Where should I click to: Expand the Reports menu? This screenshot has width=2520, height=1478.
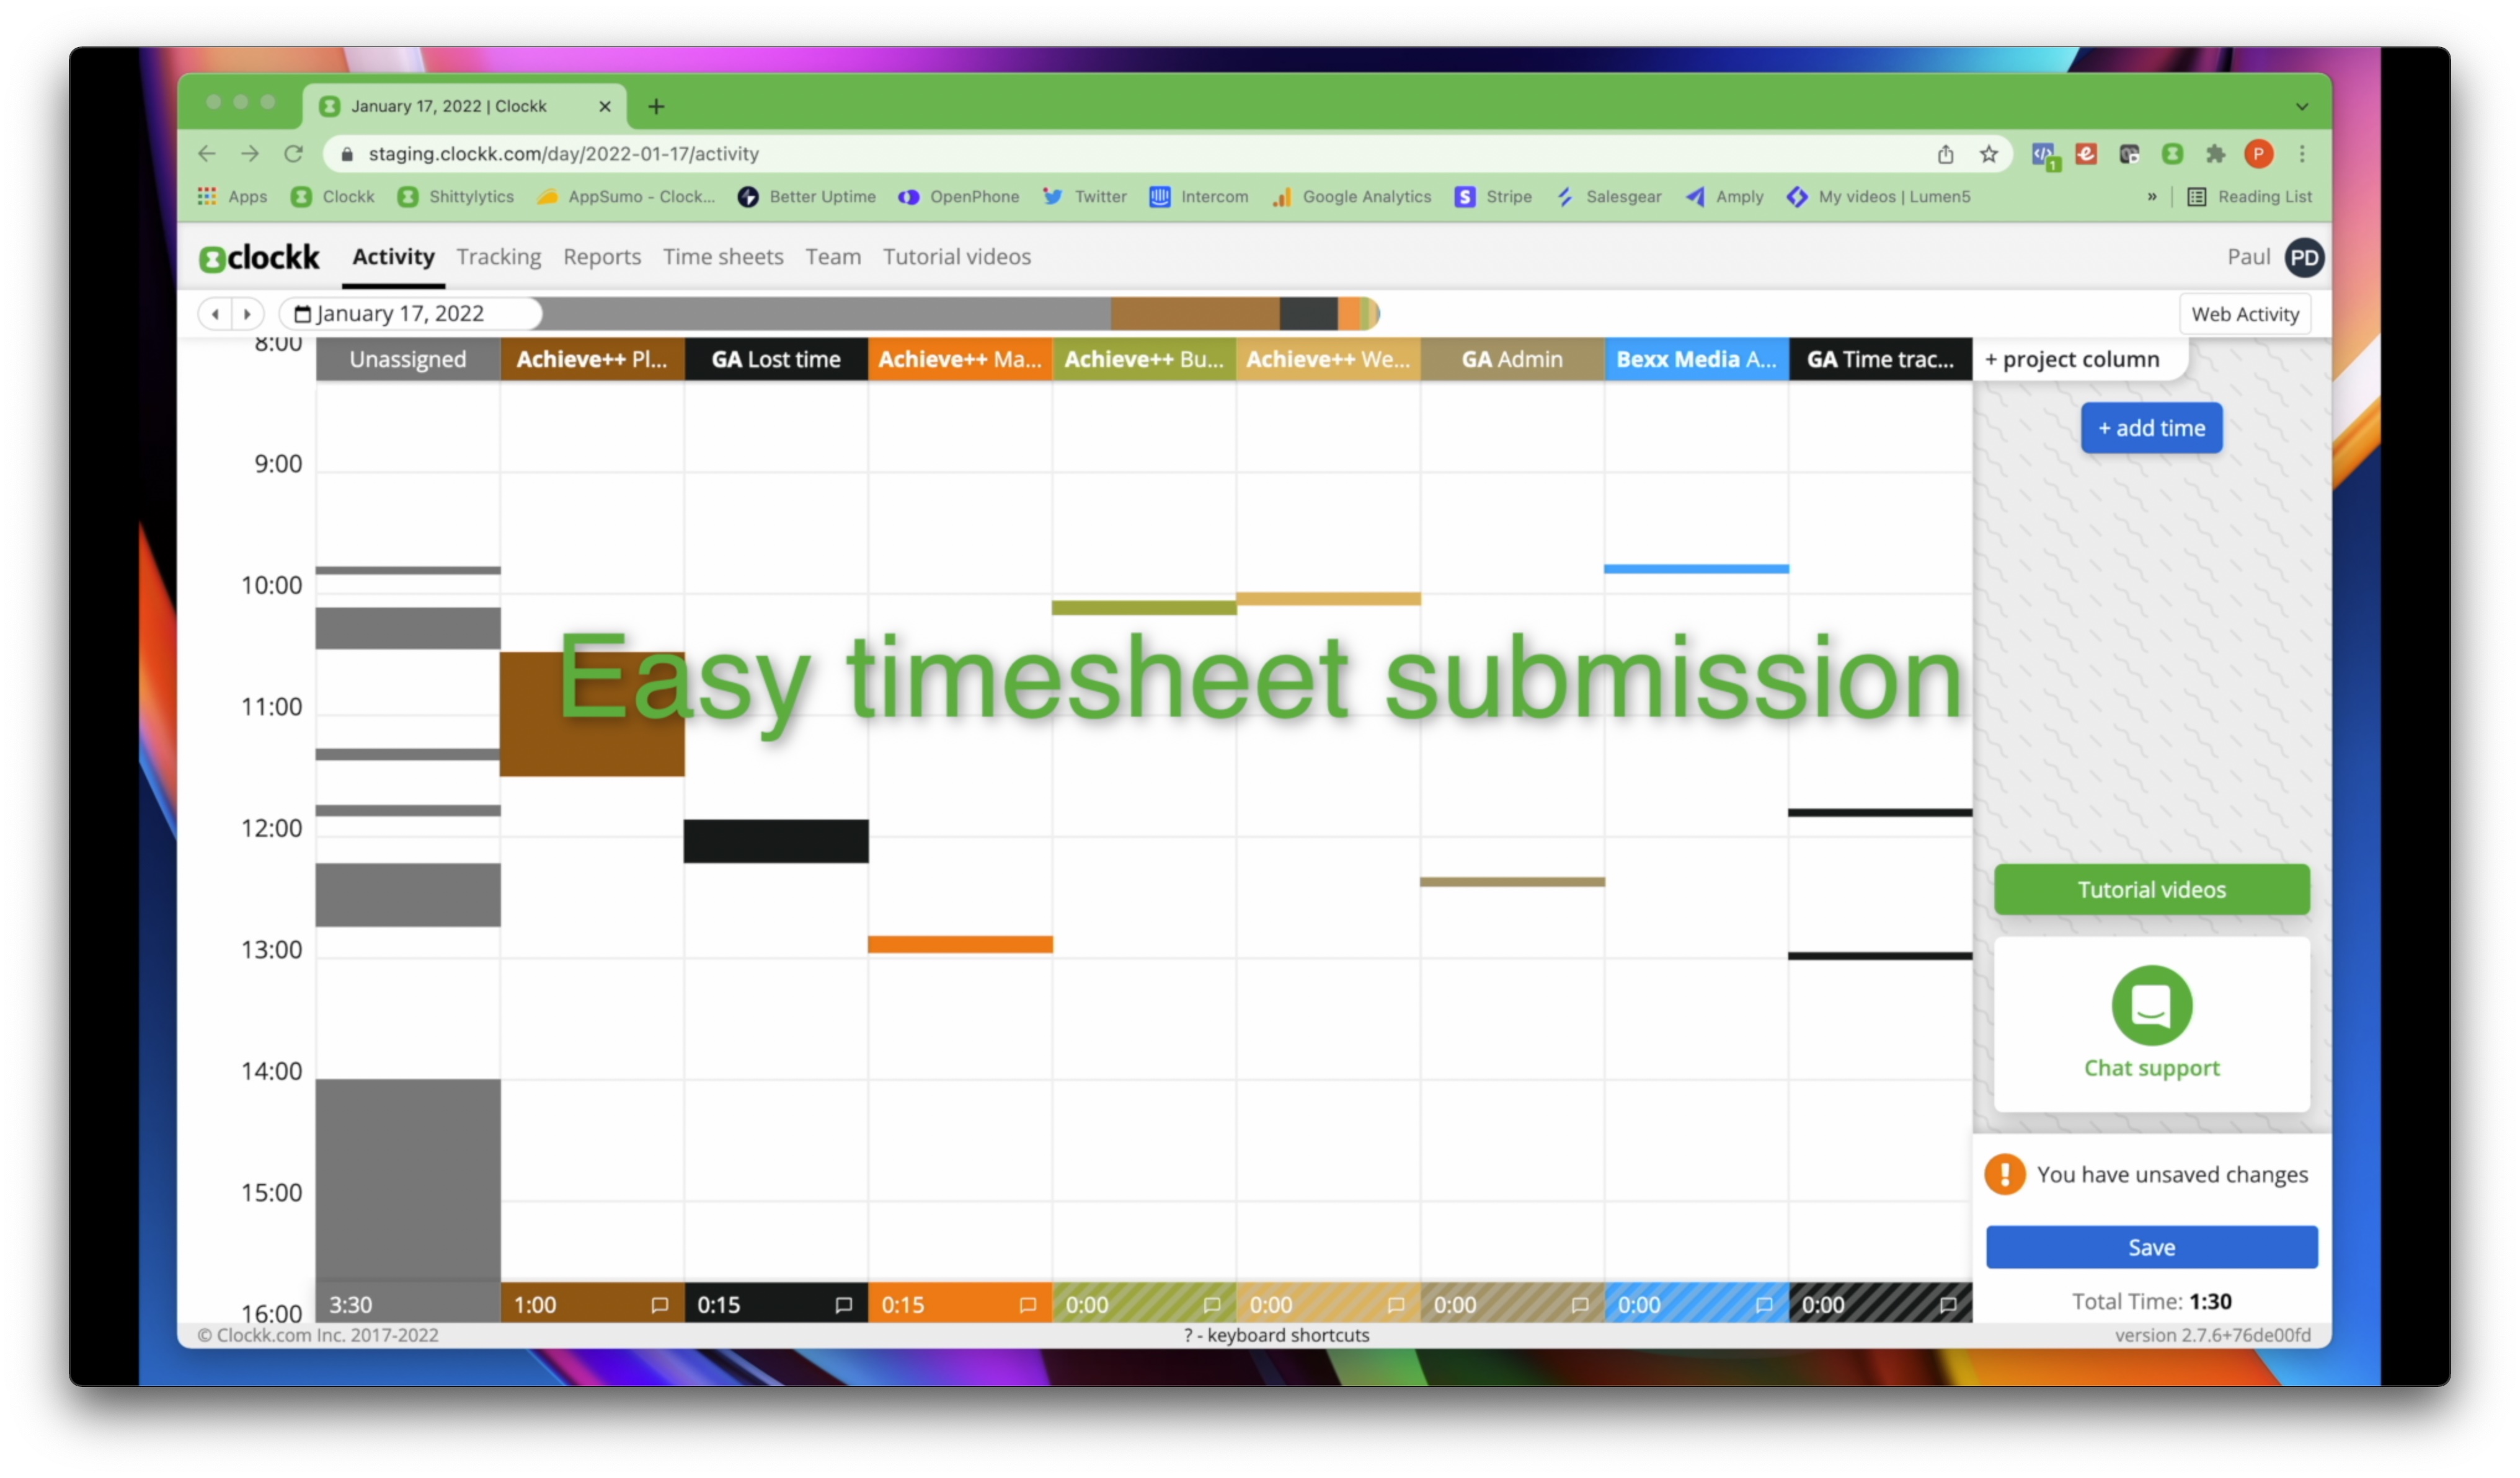[600, 257]
